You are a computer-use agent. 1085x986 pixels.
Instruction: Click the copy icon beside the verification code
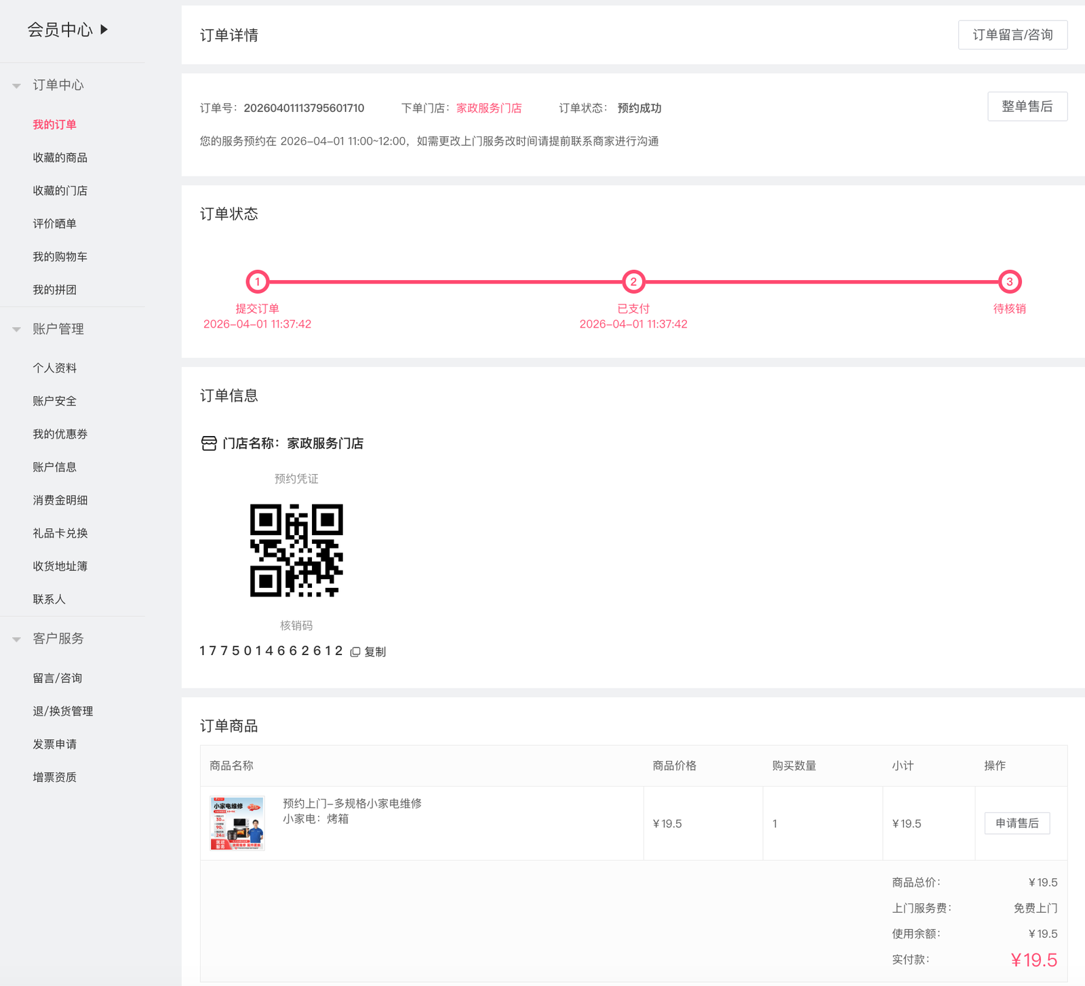pos(355,651)
